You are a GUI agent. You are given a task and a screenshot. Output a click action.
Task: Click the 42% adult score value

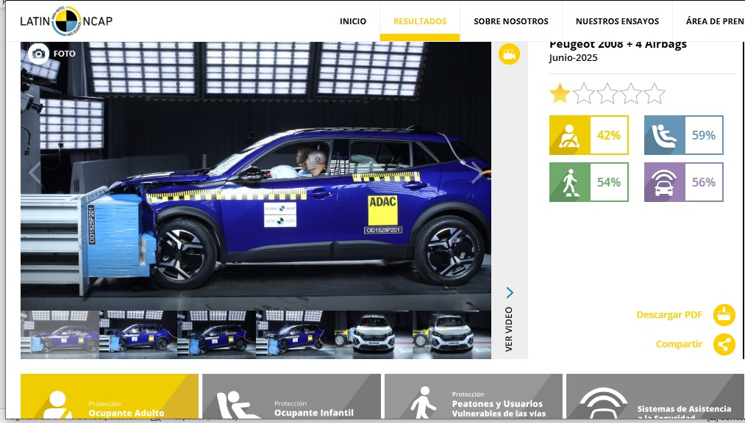609,135
